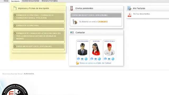The width and height of the screenshot is (169, 95).
Task: Click the Impresos y Fichas folder icon
Action: pos(15,8)
